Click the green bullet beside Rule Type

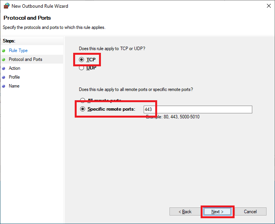4,51
